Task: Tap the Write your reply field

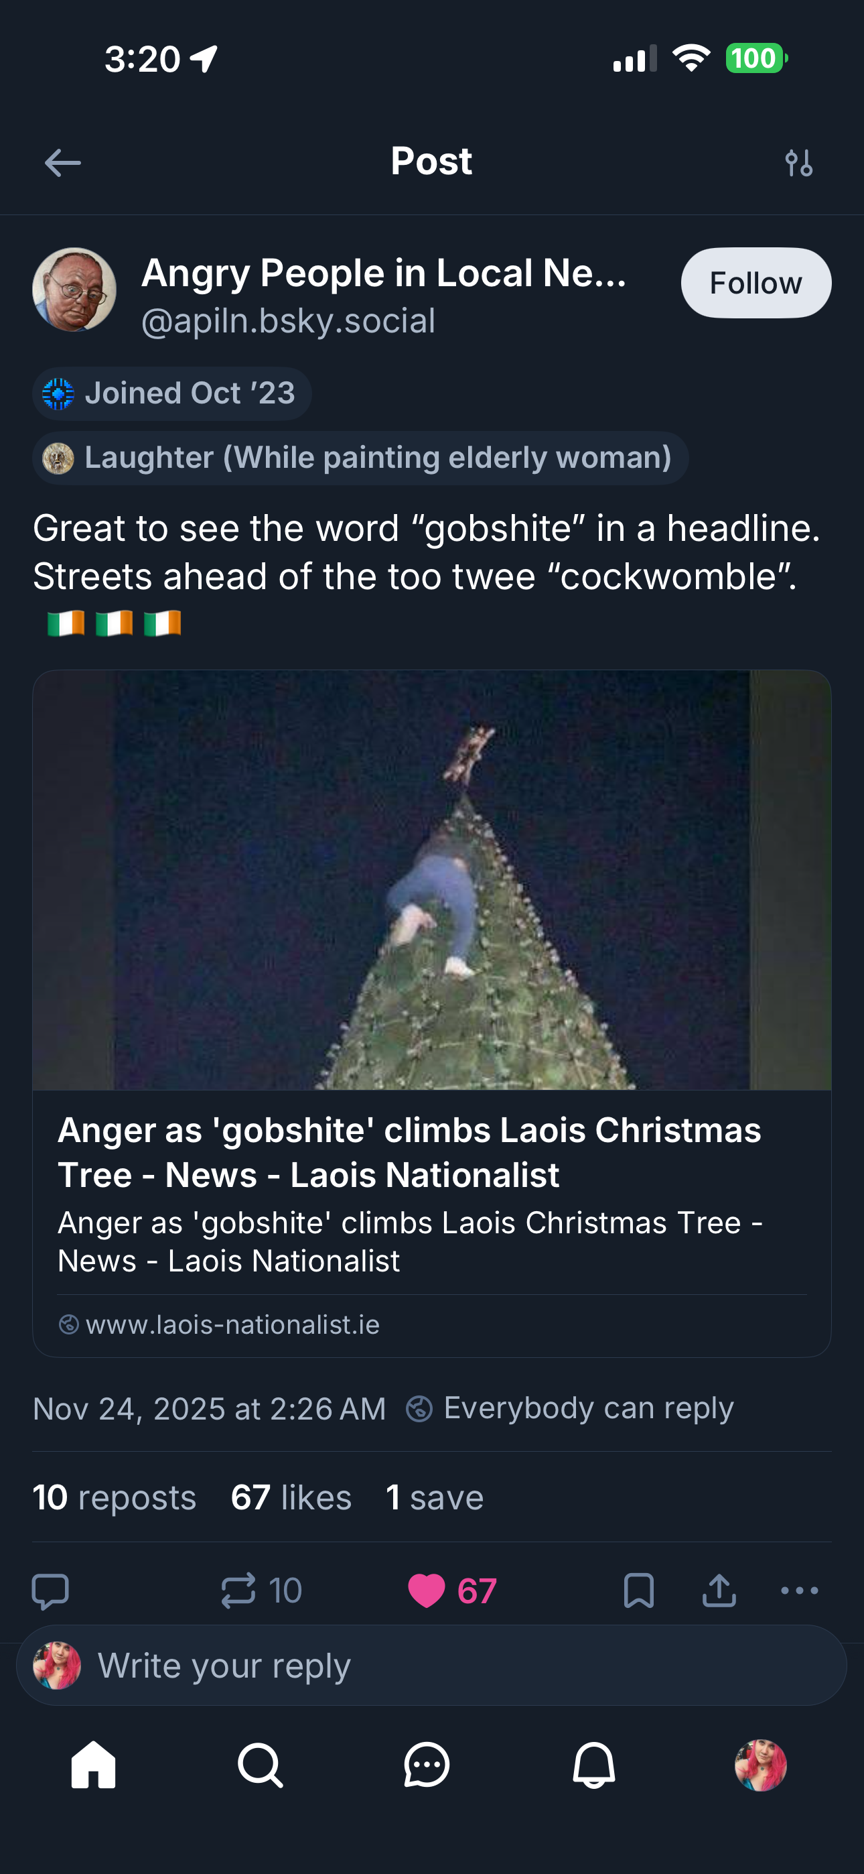Action: 465,1665
